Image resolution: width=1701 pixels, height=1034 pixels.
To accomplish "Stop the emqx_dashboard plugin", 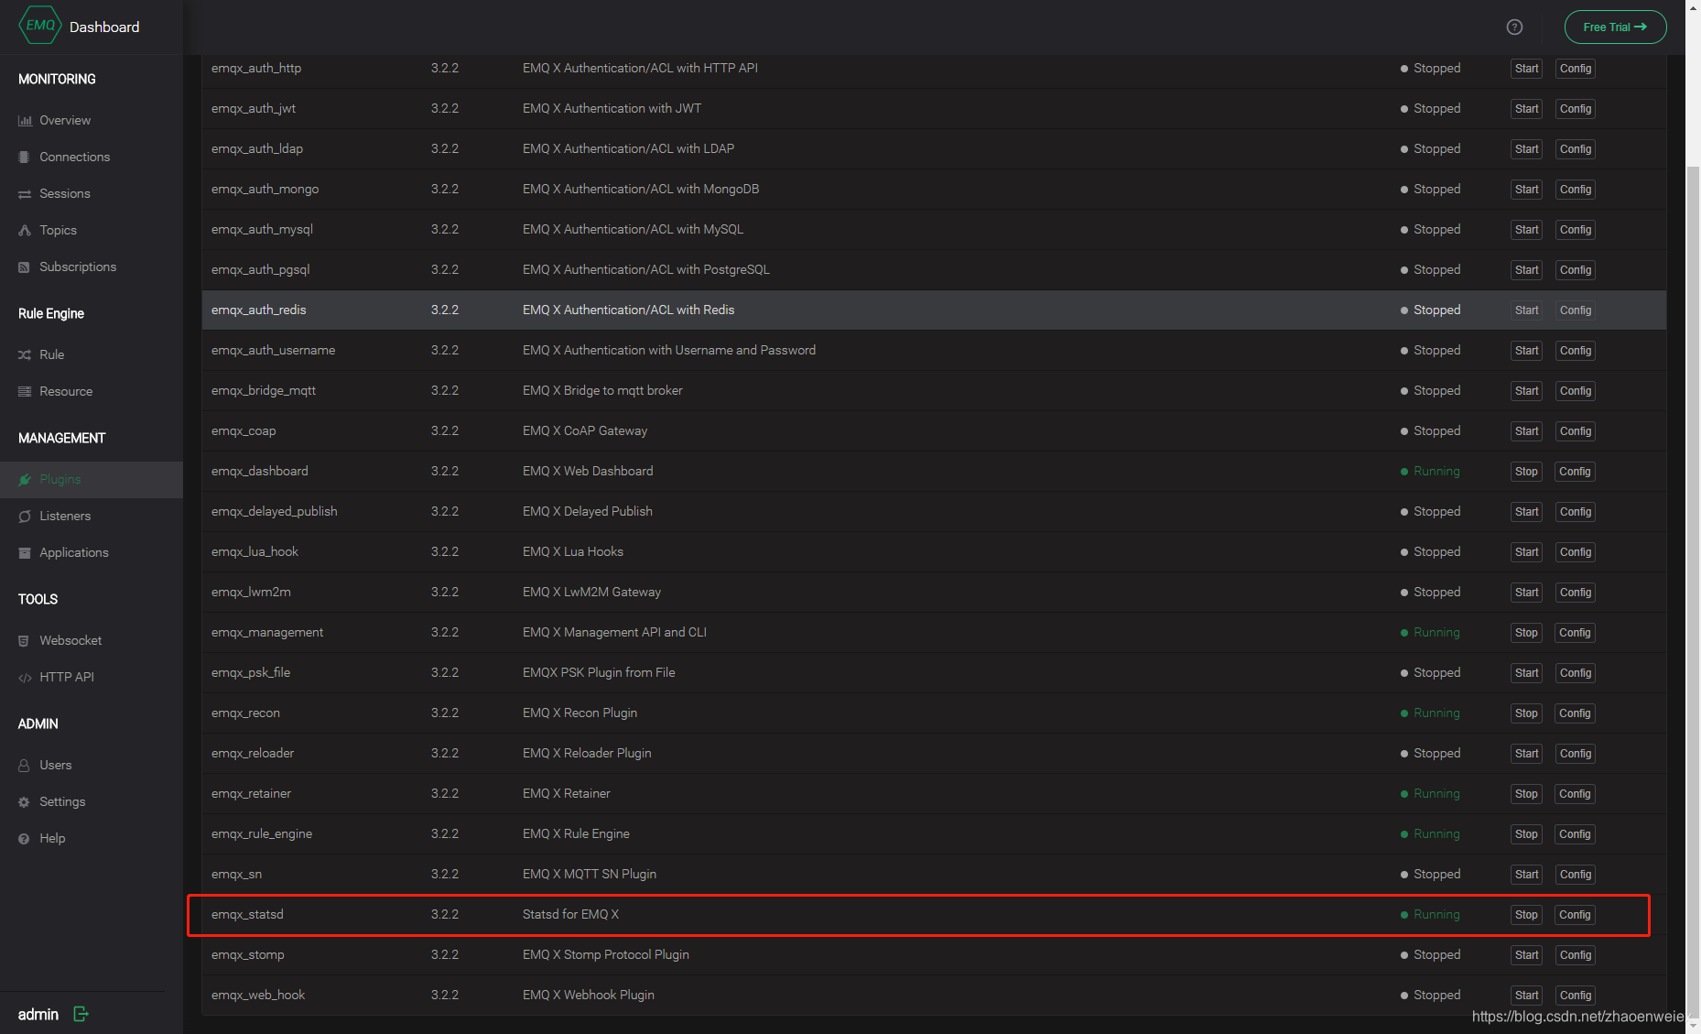I will (1526, 472).
